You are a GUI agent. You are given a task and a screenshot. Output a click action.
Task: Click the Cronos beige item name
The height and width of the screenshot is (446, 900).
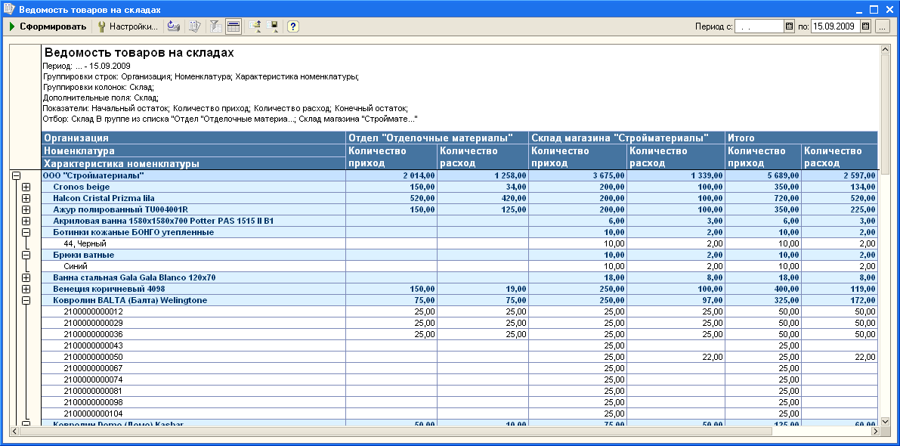pyautogui.click(x=82, y=187)
